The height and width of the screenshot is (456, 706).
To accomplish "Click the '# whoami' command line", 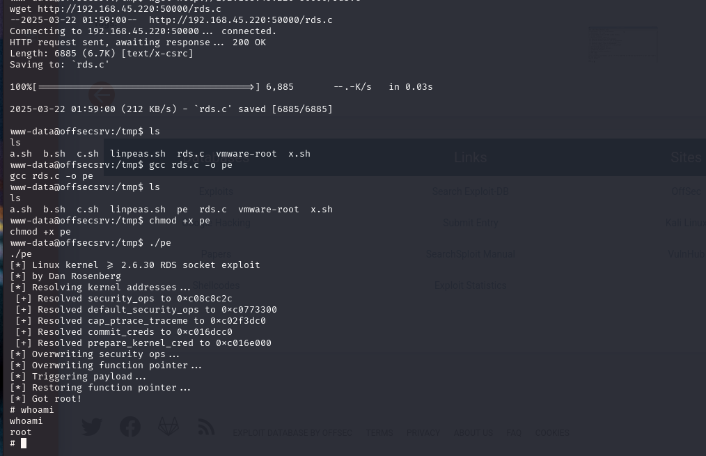I will point(31,410).
